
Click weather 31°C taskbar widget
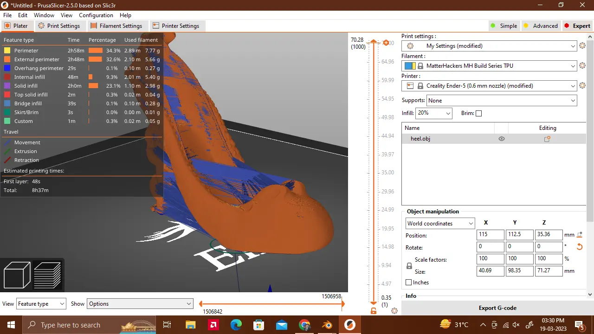pyautogui.click(x=454, y=325)
